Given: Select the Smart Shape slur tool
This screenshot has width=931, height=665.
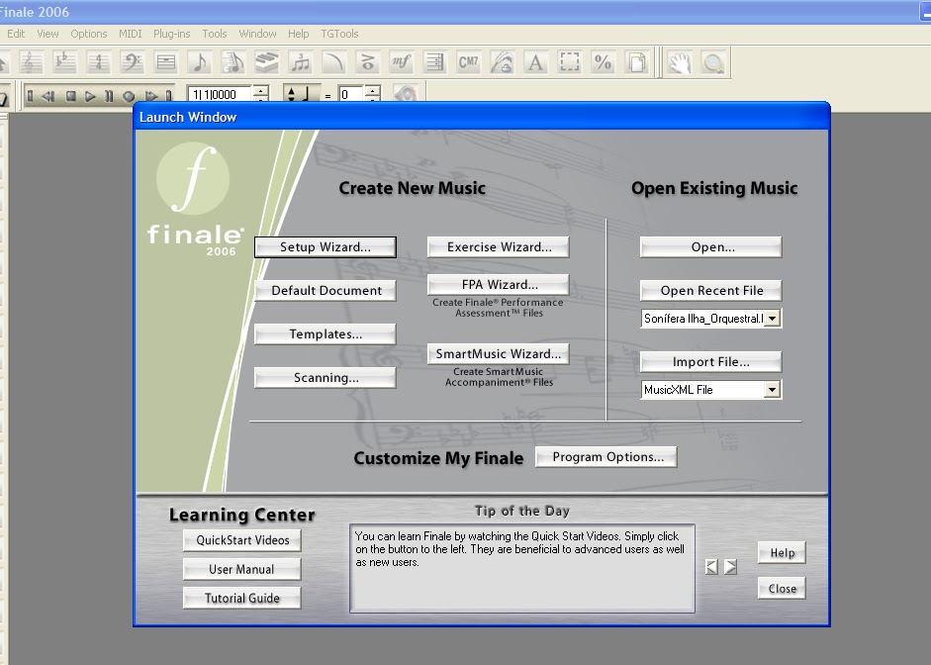Looking at the screenshot, I should [333, 62].
